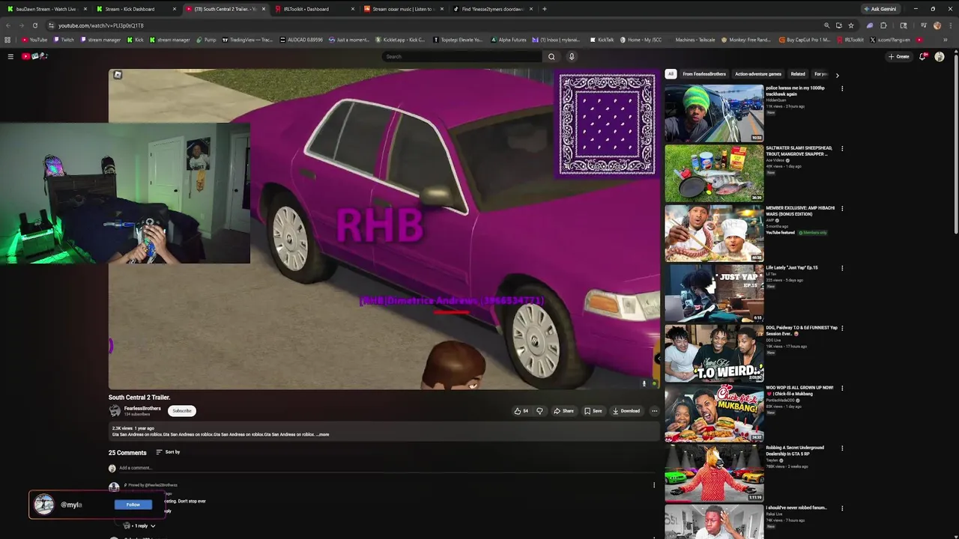Open options for the pinned comment
This screenshot has width=959, height=539.
click(x=654, y=485)
